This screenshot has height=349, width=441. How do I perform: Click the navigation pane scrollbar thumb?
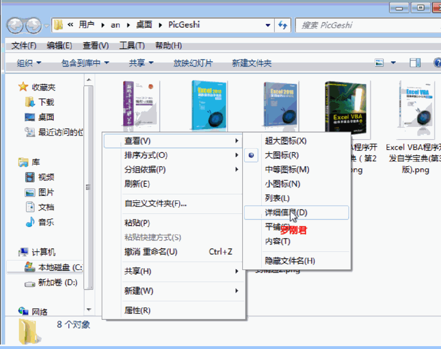click(89, 187)
